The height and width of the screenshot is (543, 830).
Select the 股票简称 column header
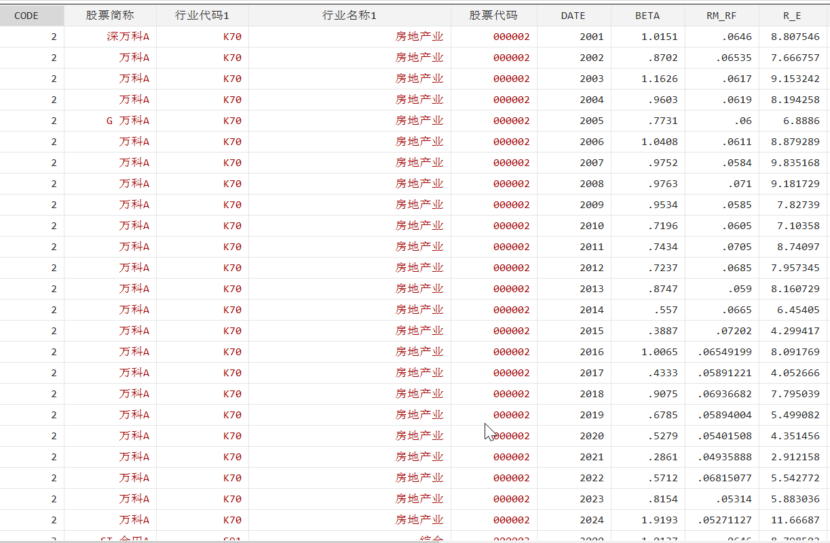(x=110, y=16)
